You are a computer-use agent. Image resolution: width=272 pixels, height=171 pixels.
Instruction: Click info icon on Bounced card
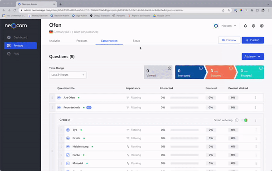click(231, 68)
